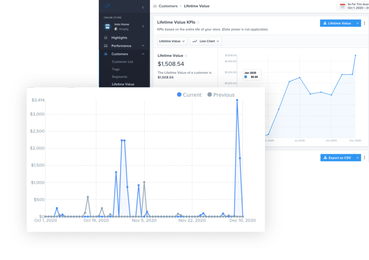Click the info icon next to Lifetime Value KPIs
Screen dimensions: 369x260
click(x=198, y=22)
